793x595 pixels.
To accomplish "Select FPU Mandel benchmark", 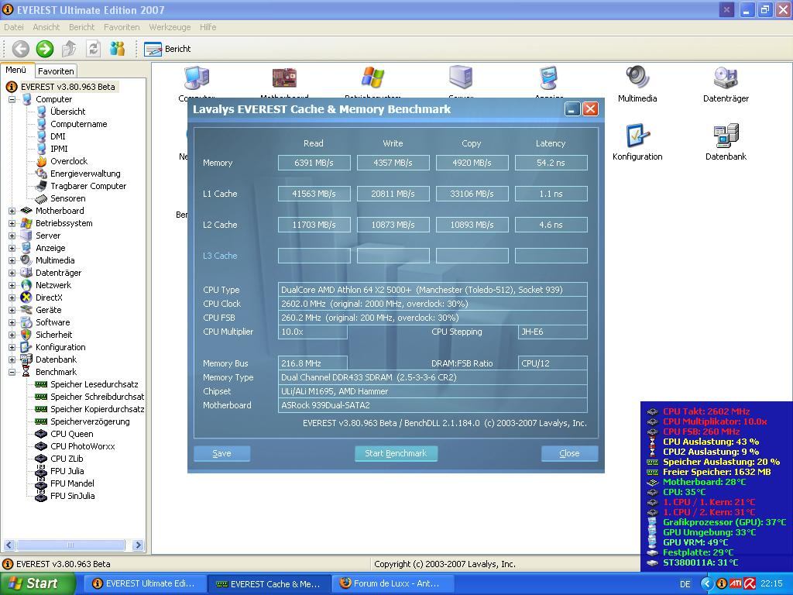I will click(x=72, y=483).
